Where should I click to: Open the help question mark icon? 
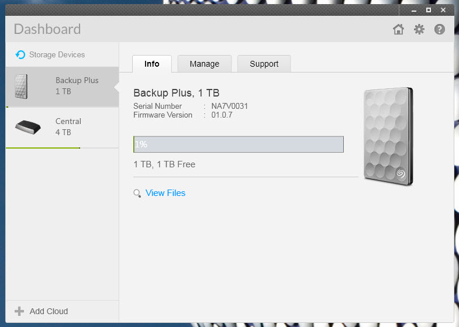tap(439, 29)
